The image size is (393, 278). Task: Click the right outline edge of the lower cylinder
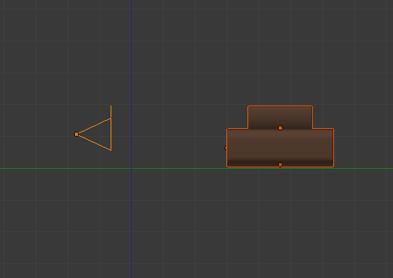[x=333, y=148]
